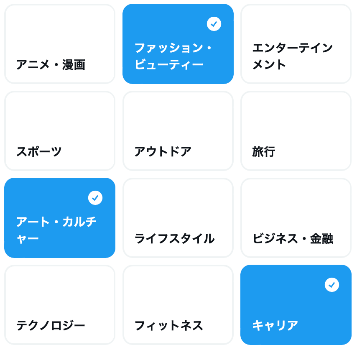Image resolution: width=357 pixels, height=350 pixels.
Task: Pick the アウトドア topic card
Action: (x=178, y=131)
